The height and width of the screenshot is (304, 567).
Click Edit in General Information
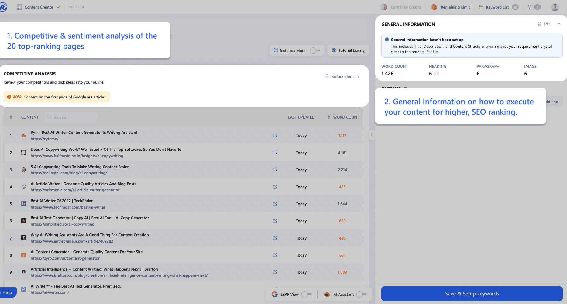point(544,24)
